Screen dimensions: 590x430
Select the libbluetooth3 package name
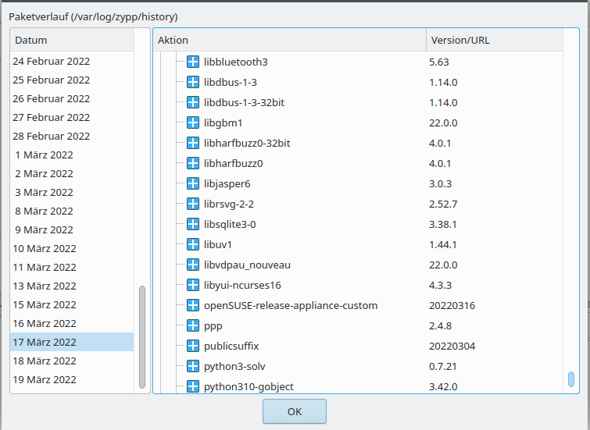point(235,62)
